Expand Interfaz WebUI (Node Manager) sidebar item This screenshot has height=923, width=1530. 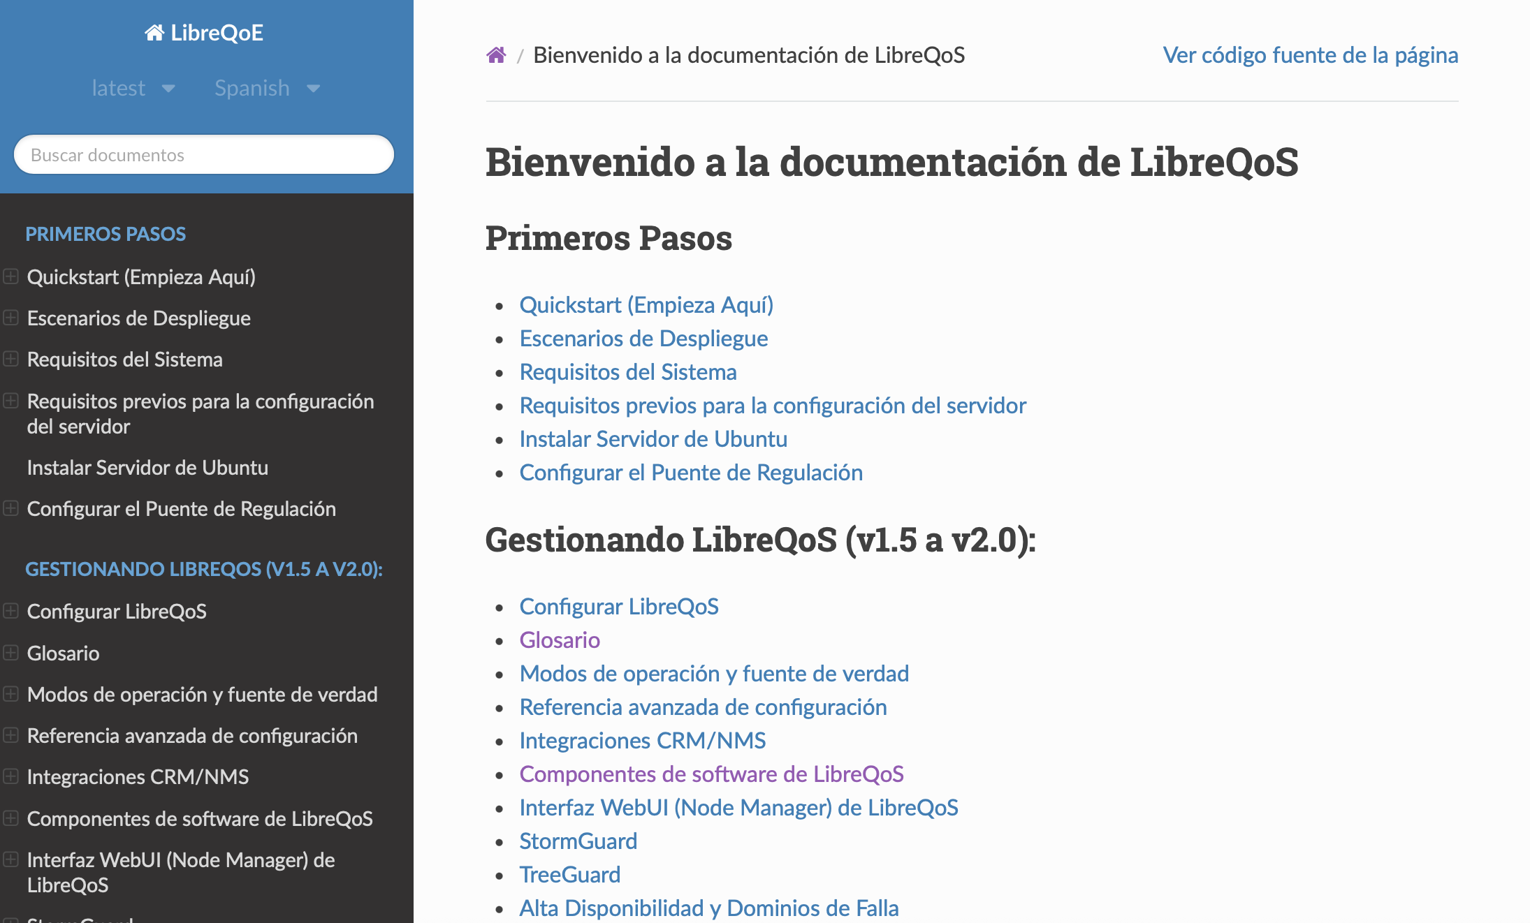click(10, 859)
